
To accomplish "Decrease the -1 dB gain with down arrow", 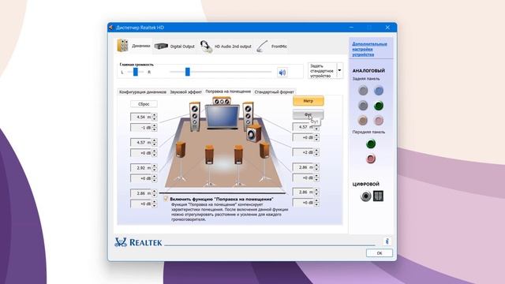I will pyautogui.click(x=155, y=129).
